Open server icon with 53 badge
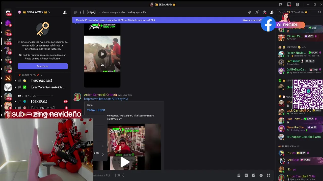 pyautogui.click(x=8, y=51)
